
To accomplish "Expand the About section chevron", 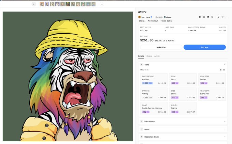I will coord(225,129).
